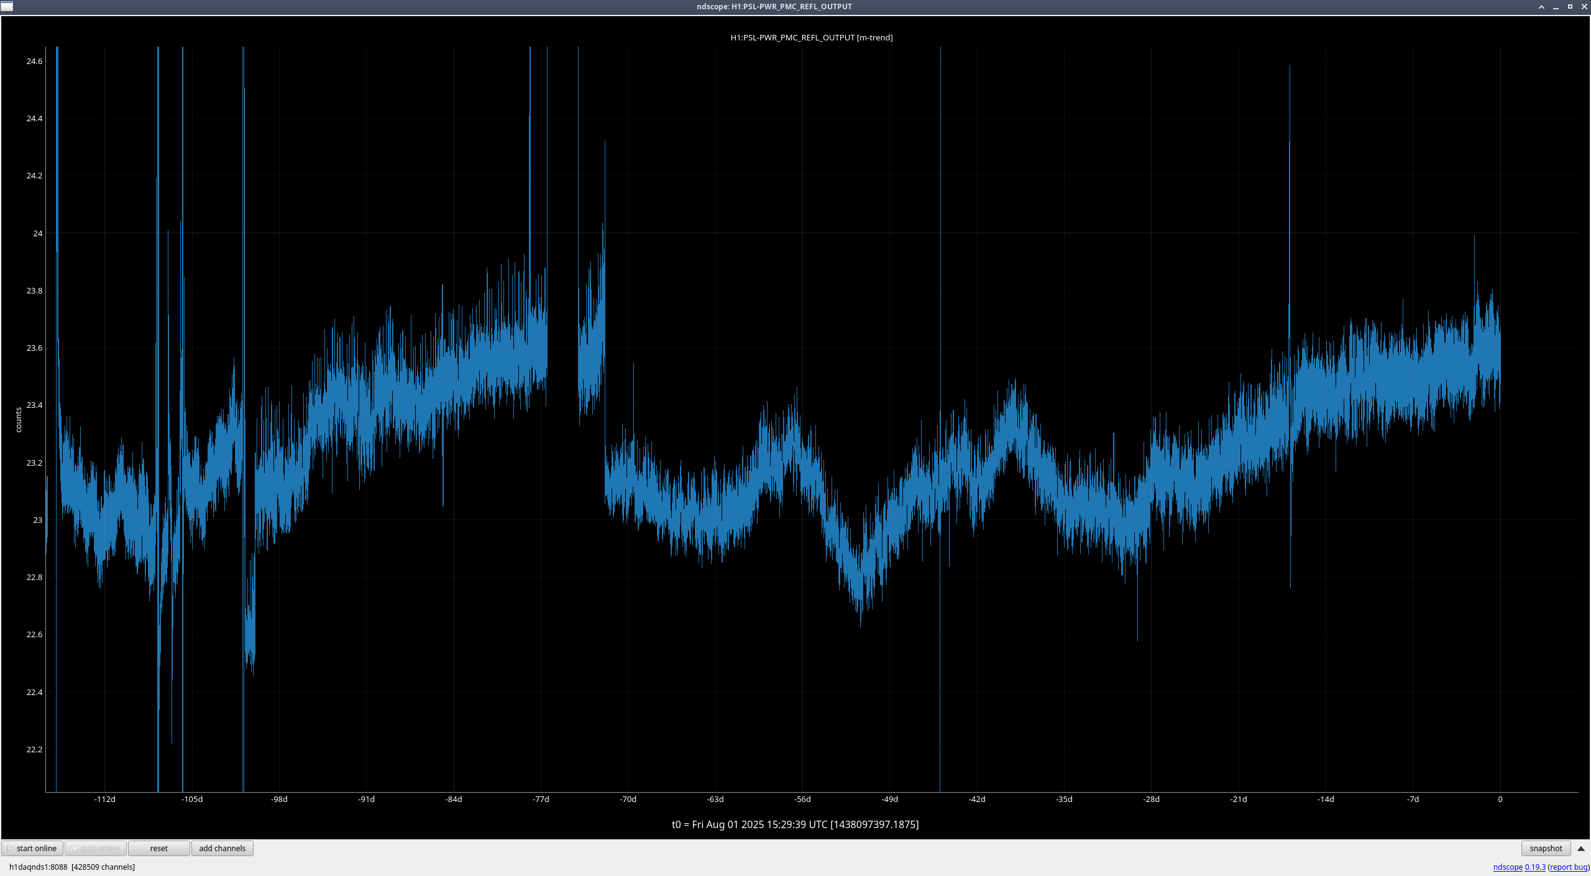Click the H1:PSL-PWR_PMC_REFL_OUTPUT [m-trend] plot title
1591x876 pixels.
coord(811,37)
